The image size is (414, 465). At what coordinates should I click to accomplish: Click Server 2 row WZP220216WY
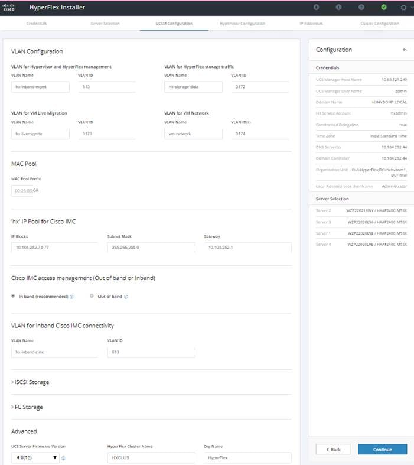(361, 210)
